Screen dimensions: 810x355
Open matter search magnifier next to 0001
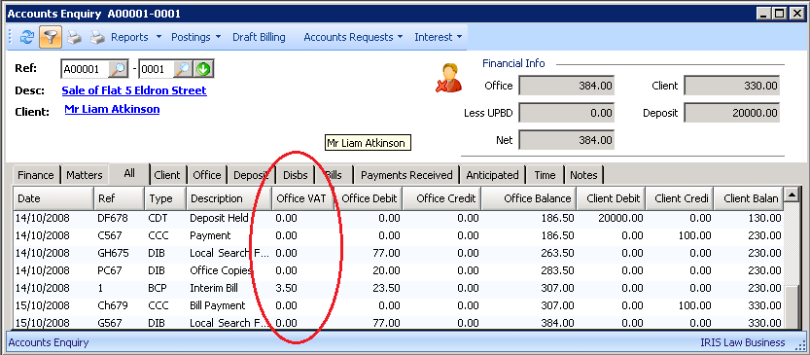point(183,69)
